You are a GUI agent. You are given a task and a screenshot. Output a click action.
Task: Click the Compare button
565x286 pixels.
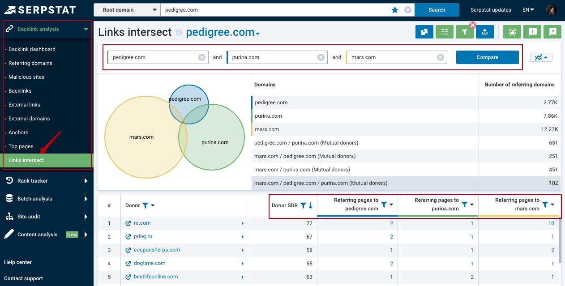click(488, 57)
